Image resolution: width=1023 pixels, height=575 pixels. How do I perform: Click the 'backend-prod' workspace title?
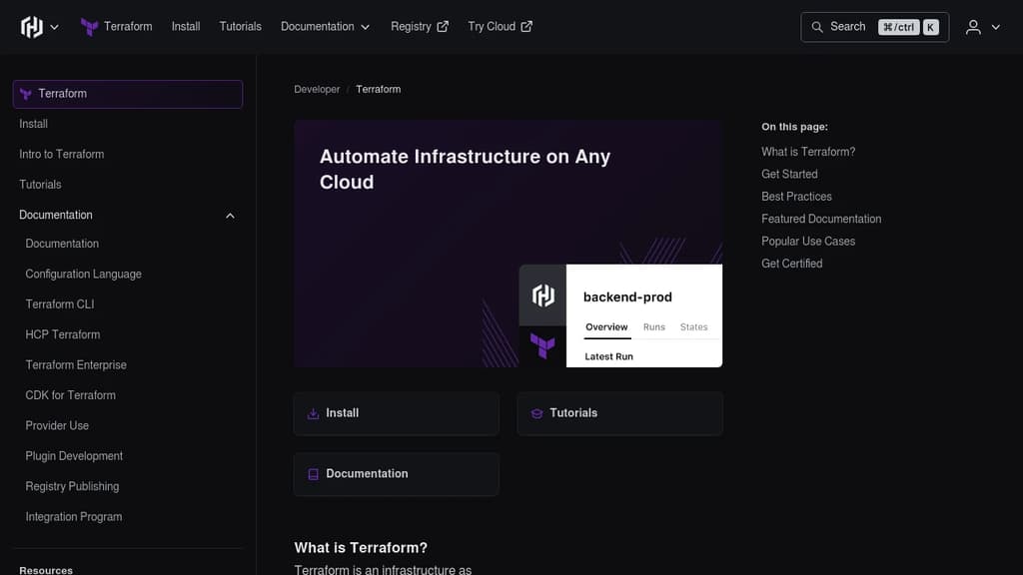click(x=627, y=297)
